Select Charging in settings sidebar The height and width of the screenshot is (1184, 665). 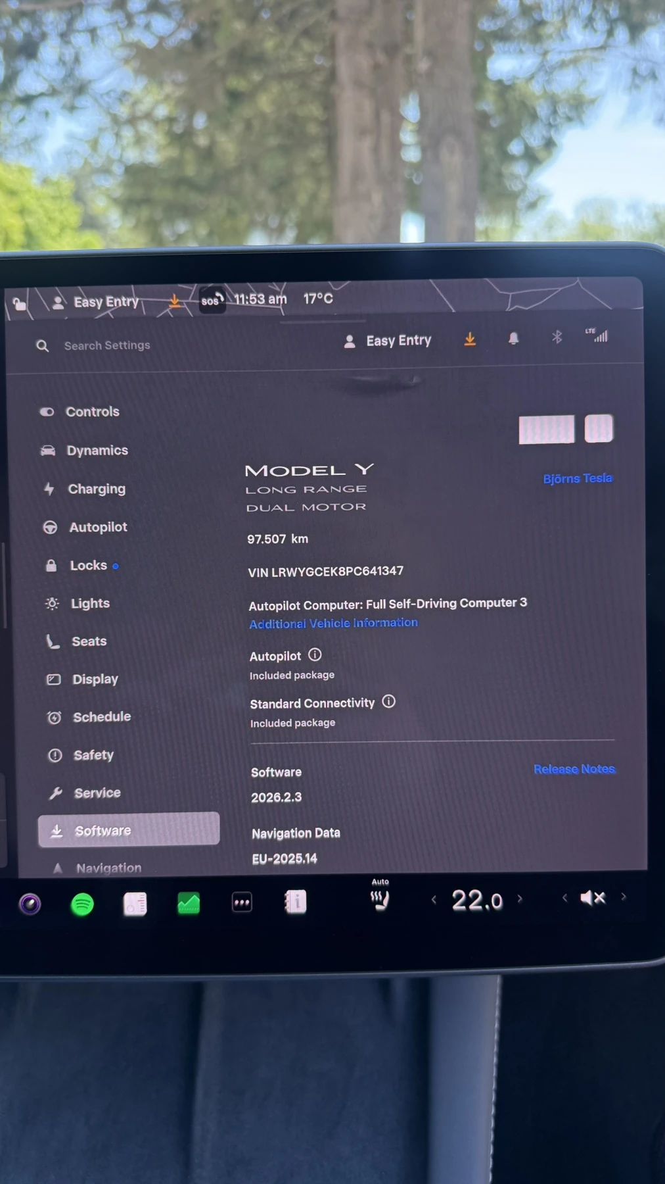pyautogui.click(x=96, y=489)
